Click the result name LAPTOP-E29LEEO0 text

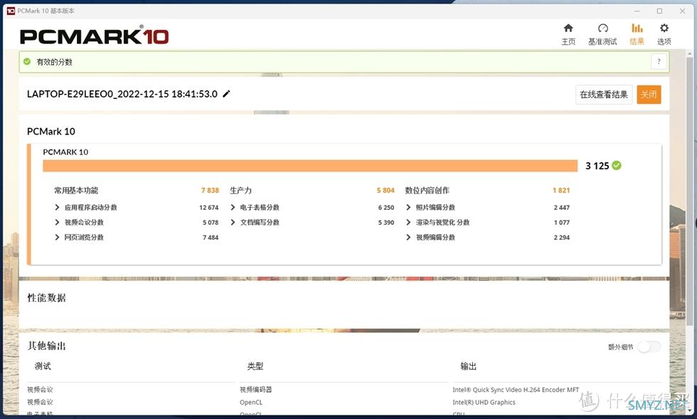pyautogui.click(x=122, y=94)
